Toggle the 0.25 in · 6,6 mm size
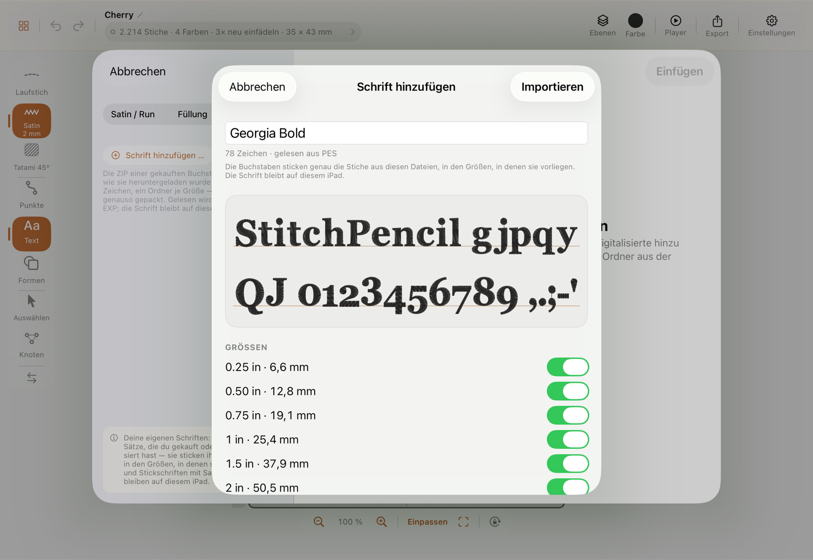813x560 pixels. (568, 367)
